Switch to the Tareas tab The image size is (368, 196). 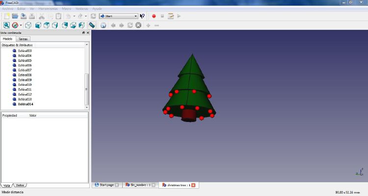[x=23, y=39]
